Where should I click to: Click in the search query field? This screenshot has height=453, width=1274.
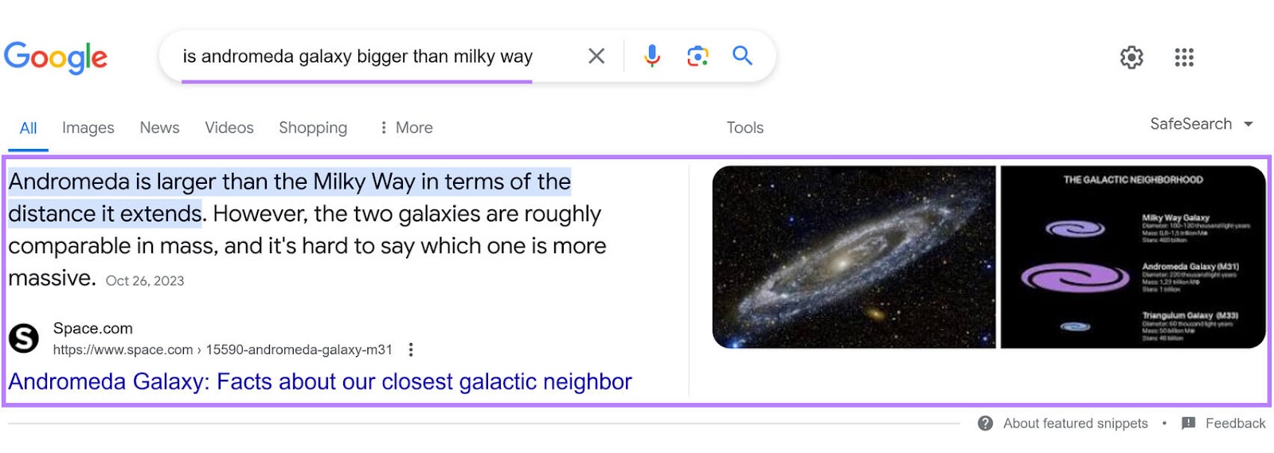point(357,57)
